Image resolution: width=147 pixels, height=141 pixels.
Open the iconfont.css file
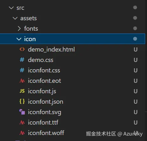point(44,70)
